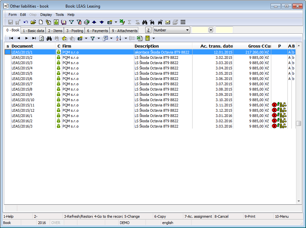Open the Tools menu
The width and height of the screenshot is (306, 228).
tap(60, 15)
